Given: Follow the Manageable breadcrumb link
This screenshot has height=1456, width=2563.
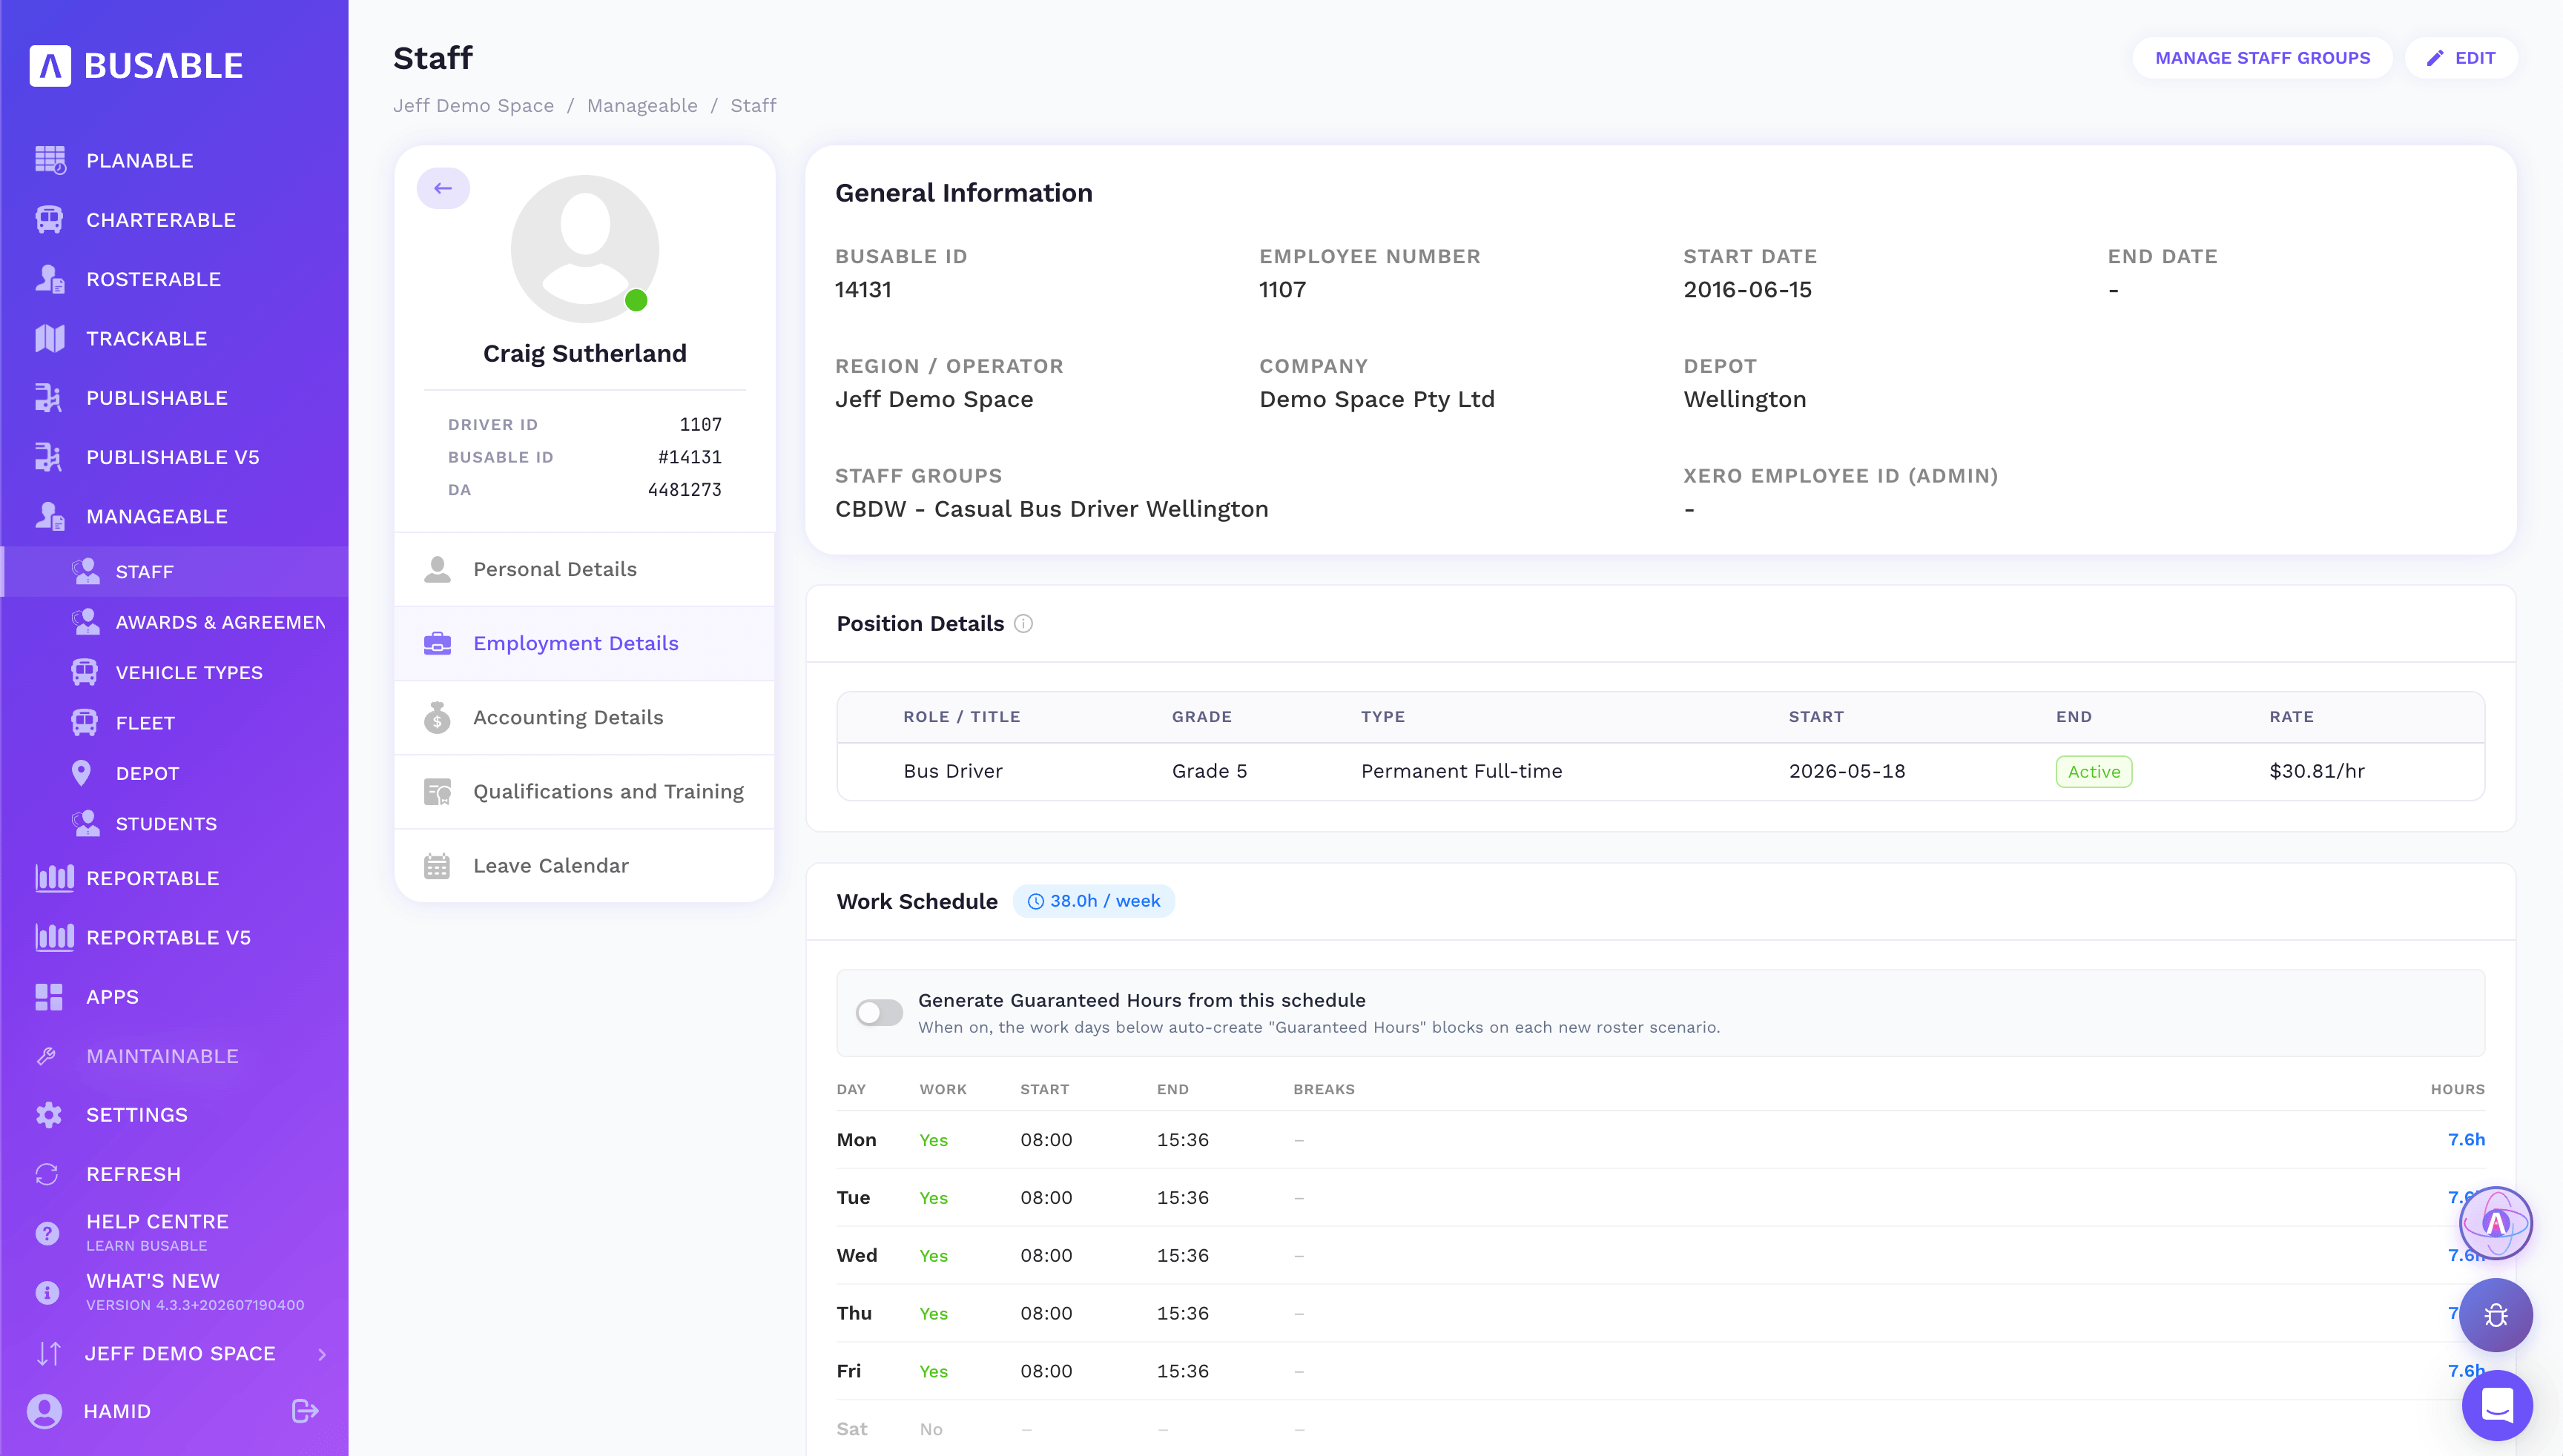Looking at the screenshot, I should tap(642, 105).
